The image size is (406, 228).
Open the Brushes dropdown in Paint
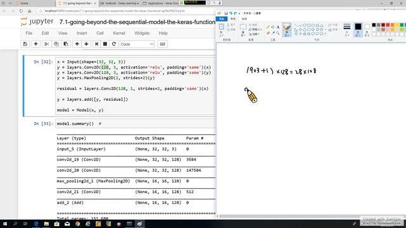[x=287, y=35]
